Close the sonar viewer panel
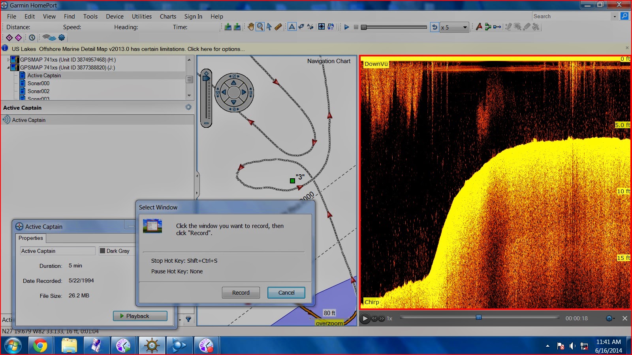This screenshot has width=632, height=355. 625,318
